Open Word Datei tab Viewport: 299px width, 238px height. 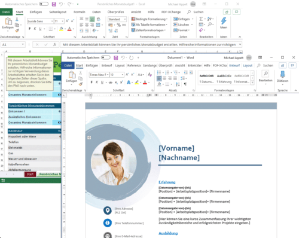(68, 65)
